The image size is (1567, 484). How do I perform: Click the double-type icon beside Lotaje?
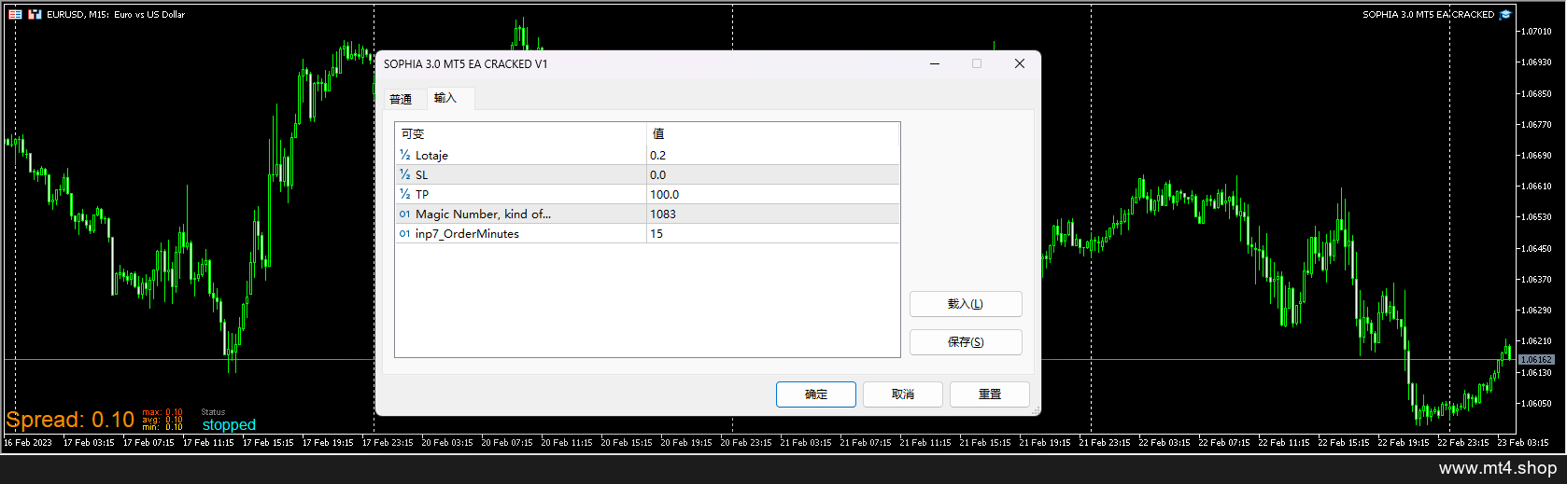pyautogui.click(x=404, y=155)
